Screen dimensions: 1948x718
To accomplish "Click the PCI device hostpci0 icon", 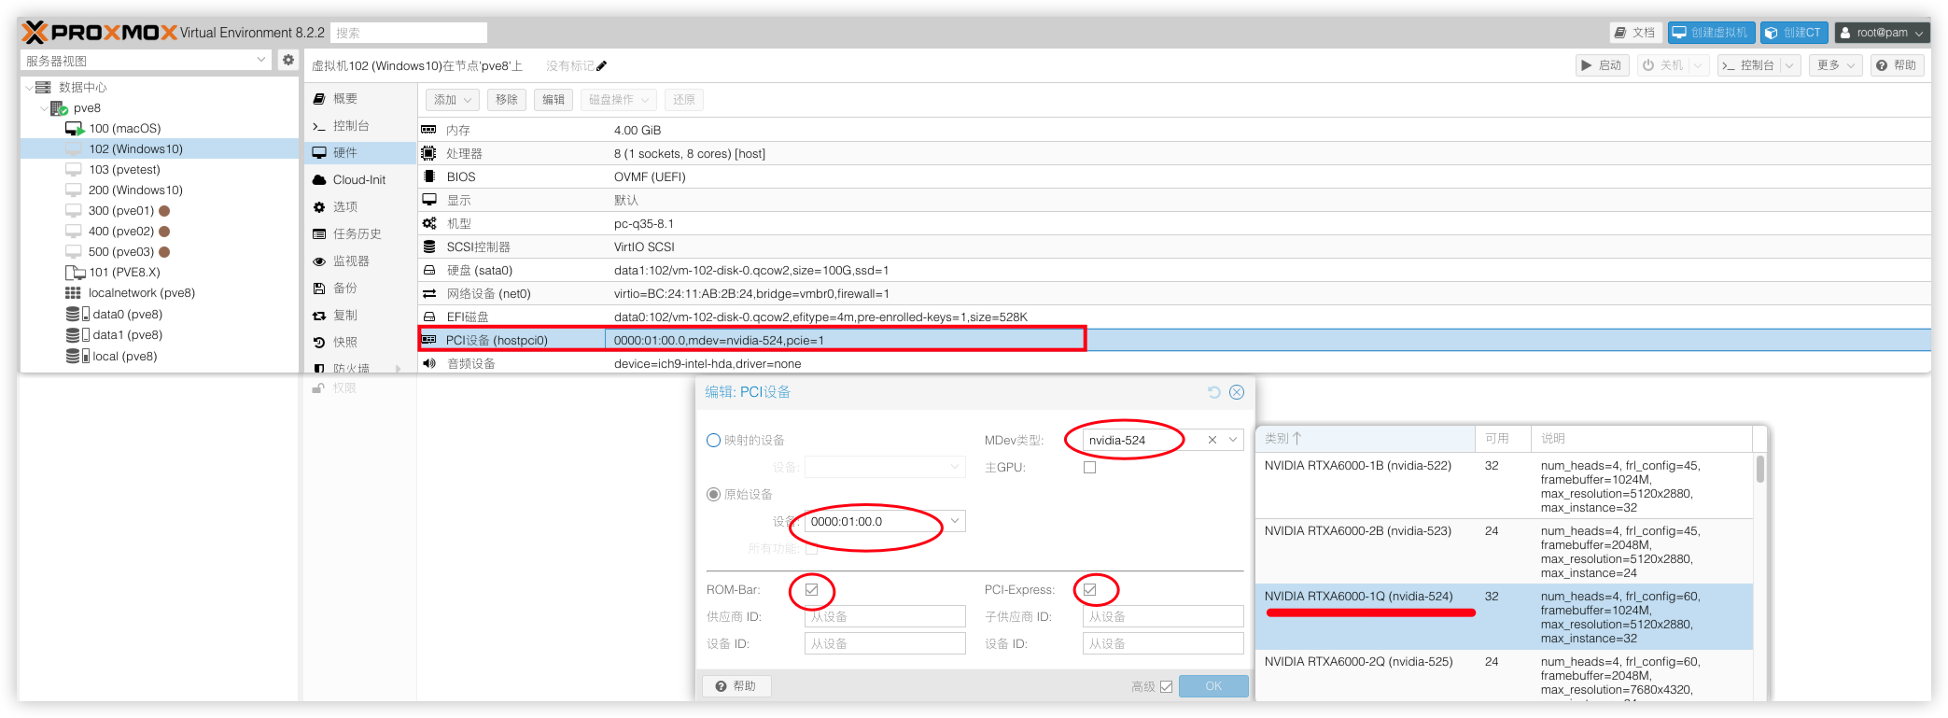I will [429, 340].
